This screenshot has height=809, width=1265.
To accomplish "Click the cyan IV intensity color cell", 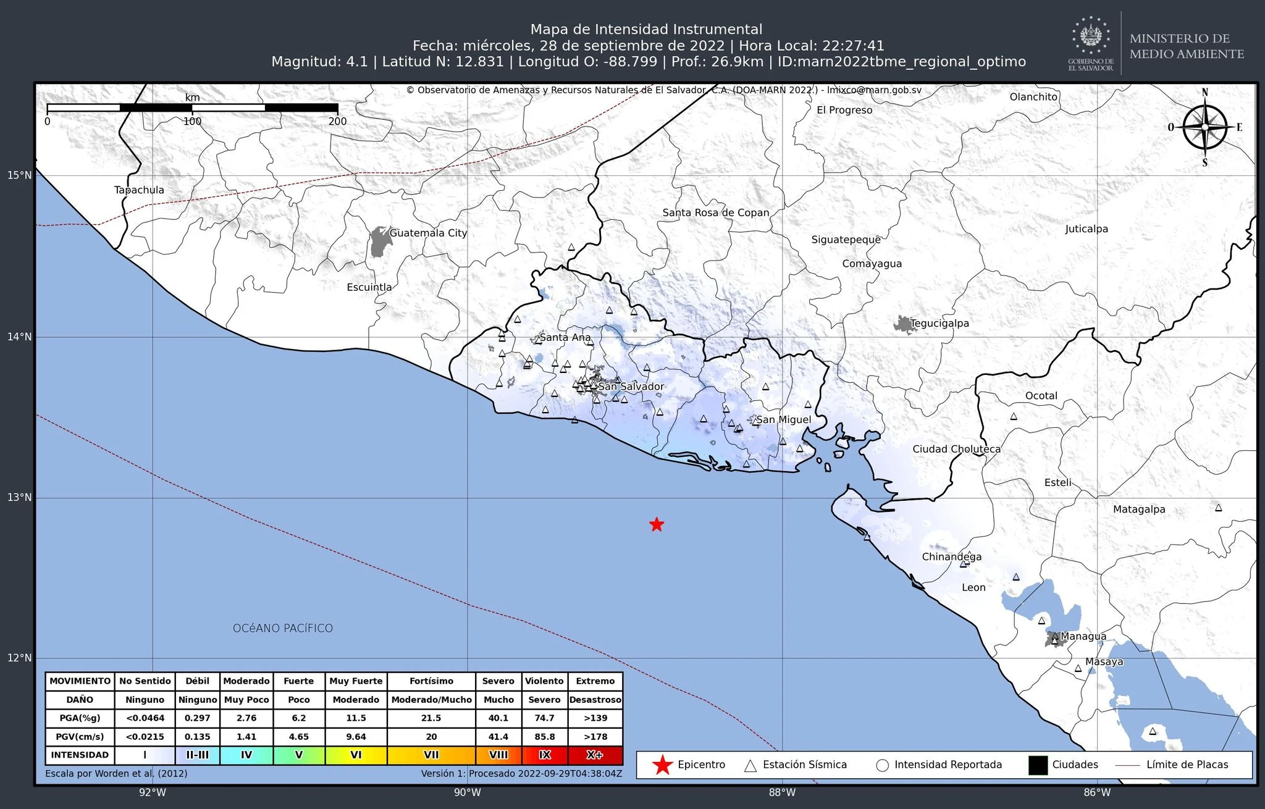I will [x=246, y=755].
